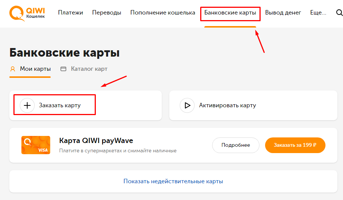The image size is (343, 200).
Task: Click text Платите в супермаркетах и снимайте наличные
Action: (x=118, y=151)
